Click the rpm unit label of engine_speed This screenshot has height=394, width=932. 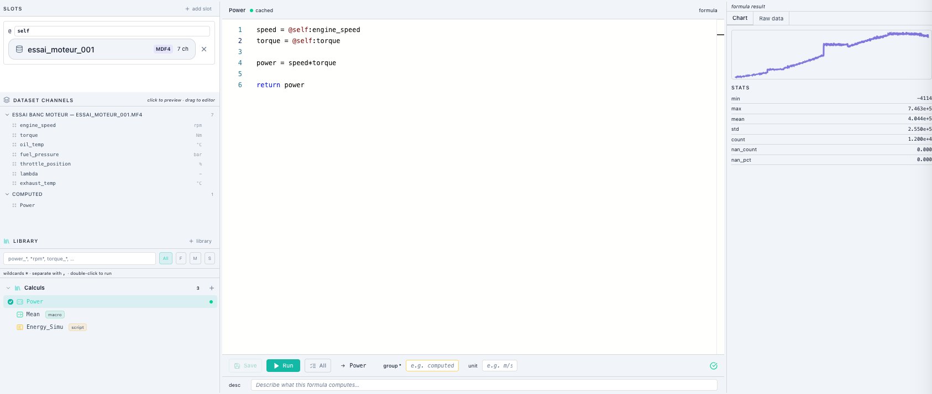[198, 125]
